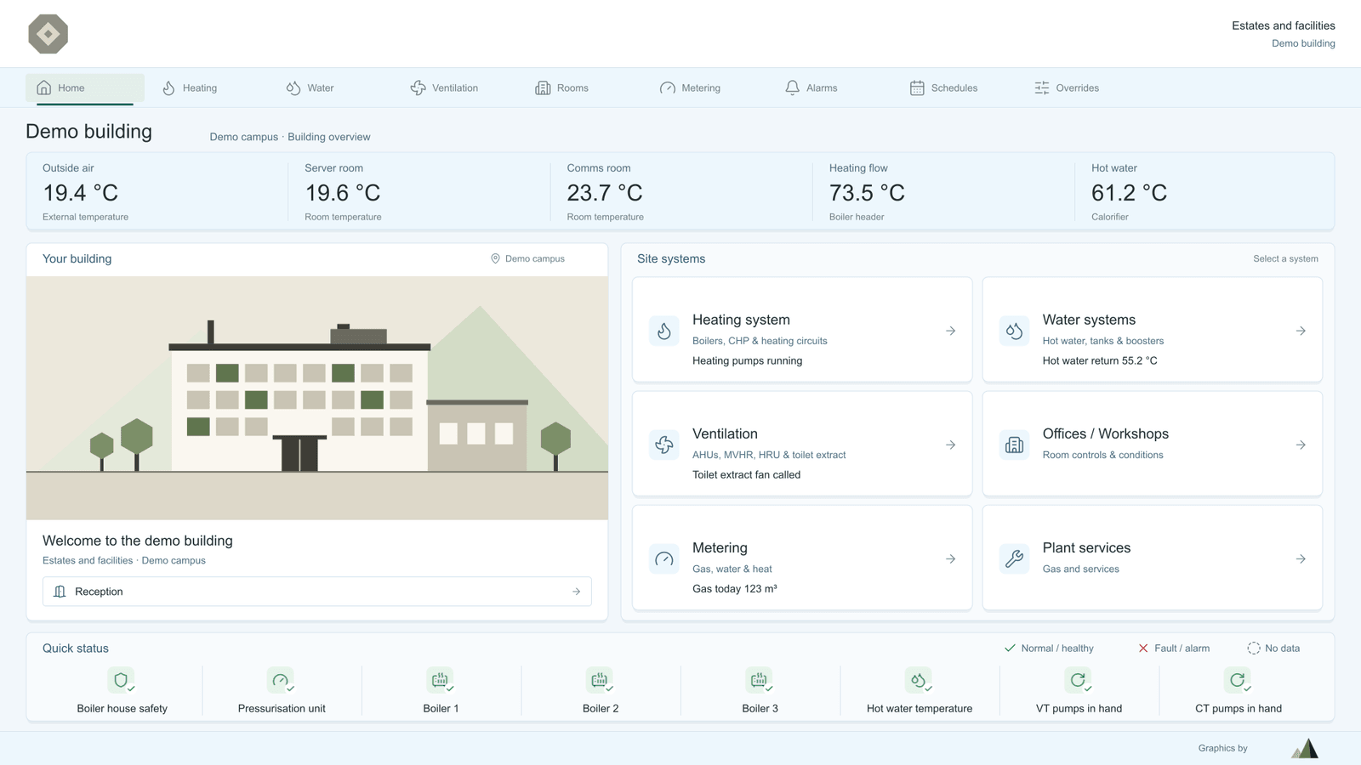The height and width of the screenshot is (765, 1361).
Task: Click the Overrides sliders icon
Action: 1042,88
